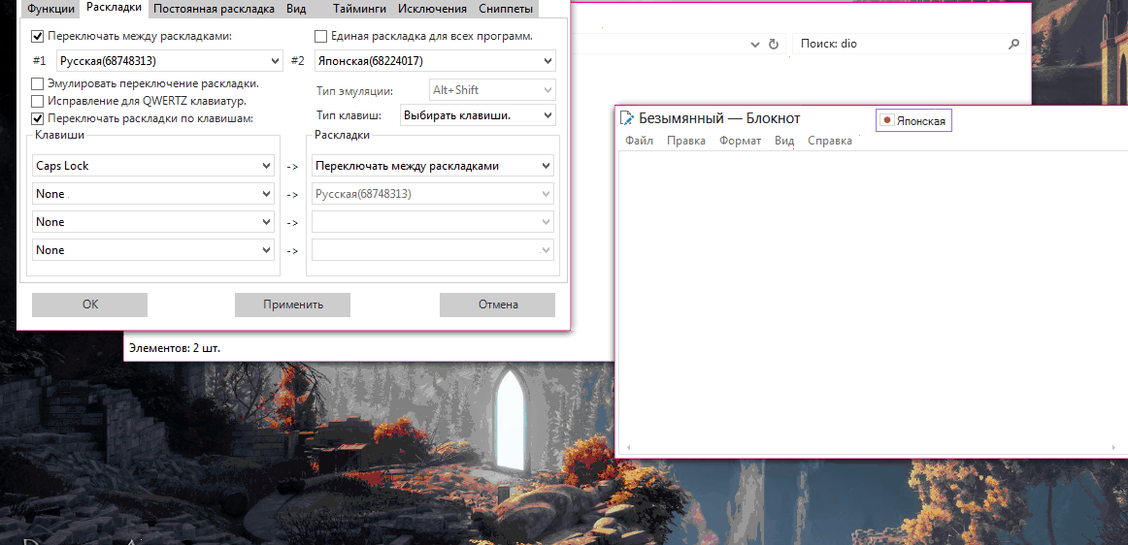Click the Применить button

click(x=293, y=305)
